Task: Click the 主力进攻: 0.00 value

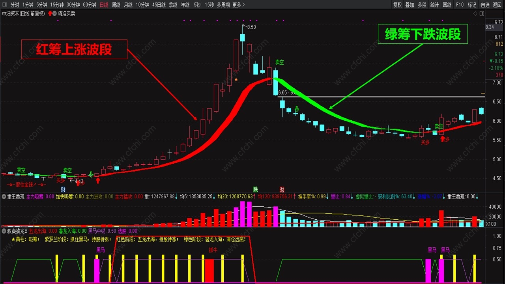Action: [99, 196]
